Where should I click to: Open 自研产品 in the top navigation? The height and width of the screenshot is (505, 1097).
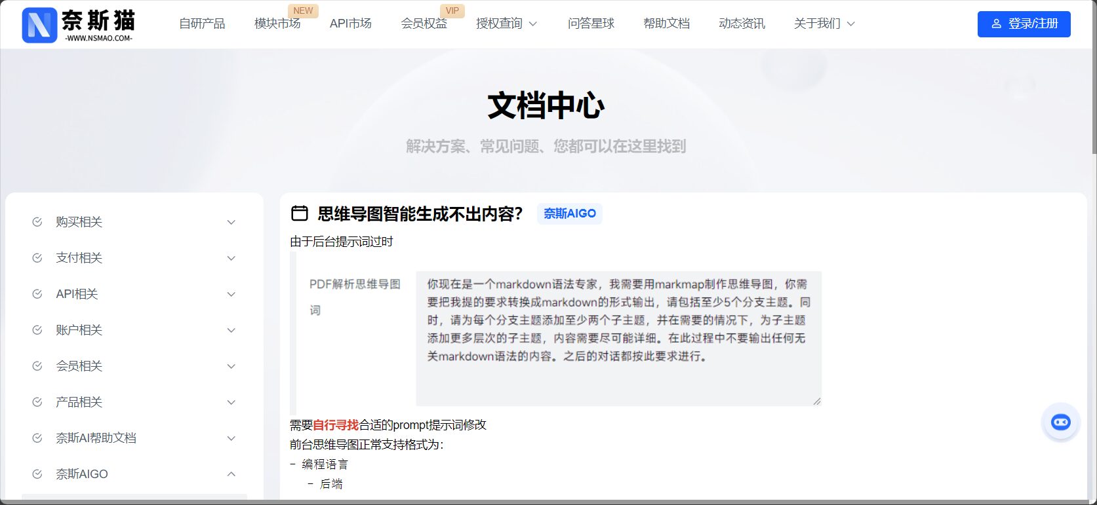(x=202, y=24)
